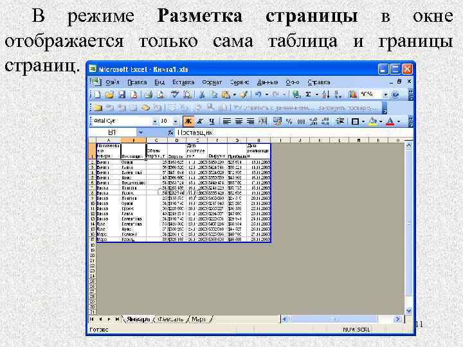The height and width of the screenshot is (347, 463).
Task: Create a new workbook from the toolbar
Action: click(x=98, y=94)
